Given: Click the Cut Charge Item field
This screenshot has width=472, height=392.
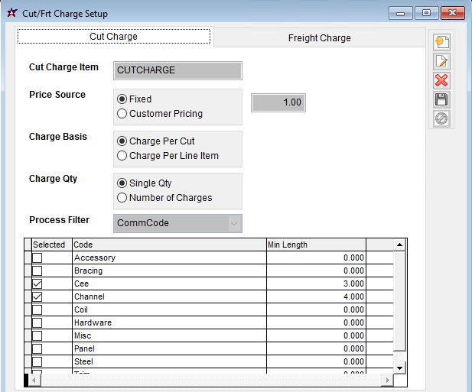Looking at the screenshot, I should tap(177, 70).
